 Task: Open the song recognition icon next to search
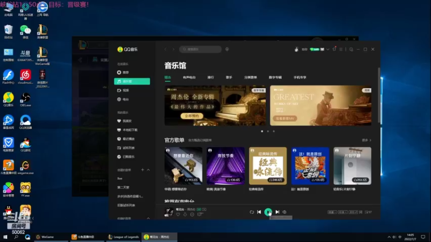227,49
